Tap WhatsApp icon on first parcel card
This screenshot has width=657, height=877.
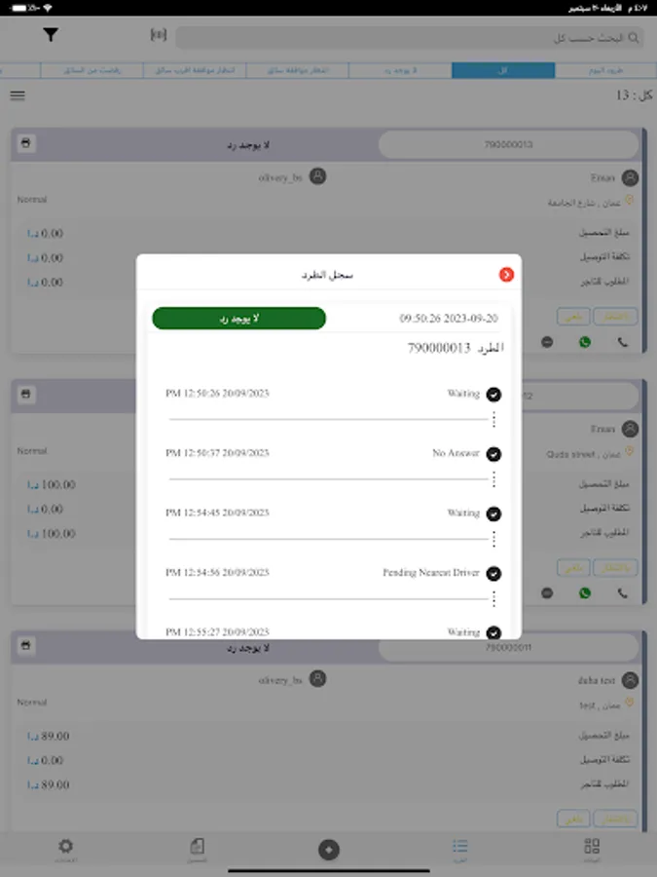(585, 342)
